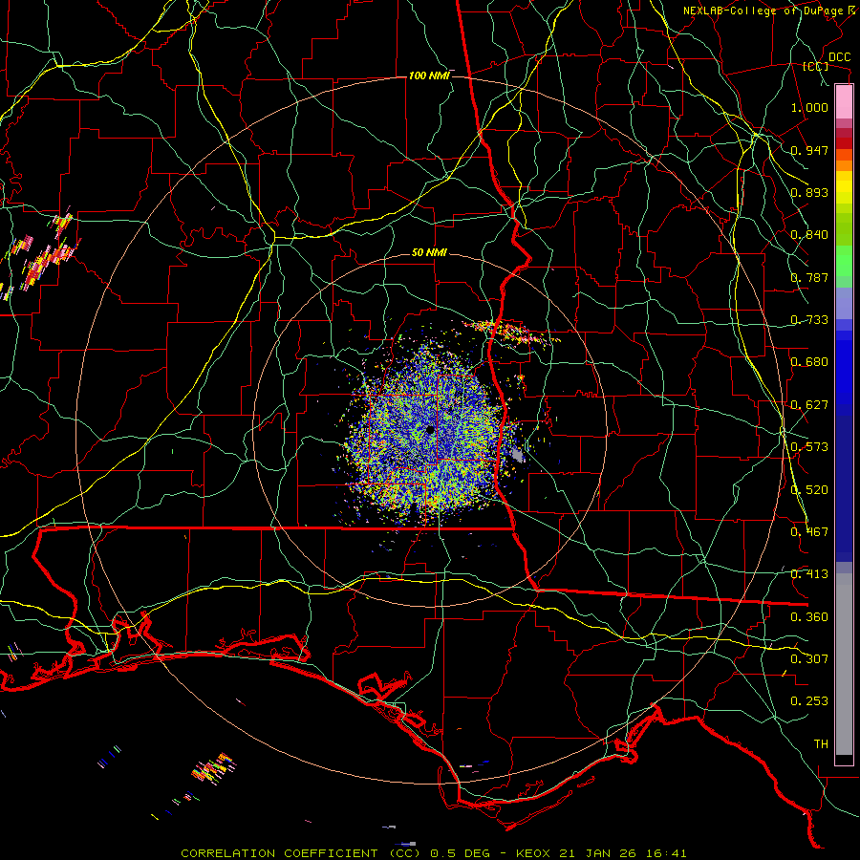Select the 0.307 scale value
The image size is (860, 860).
pos(809,659)
